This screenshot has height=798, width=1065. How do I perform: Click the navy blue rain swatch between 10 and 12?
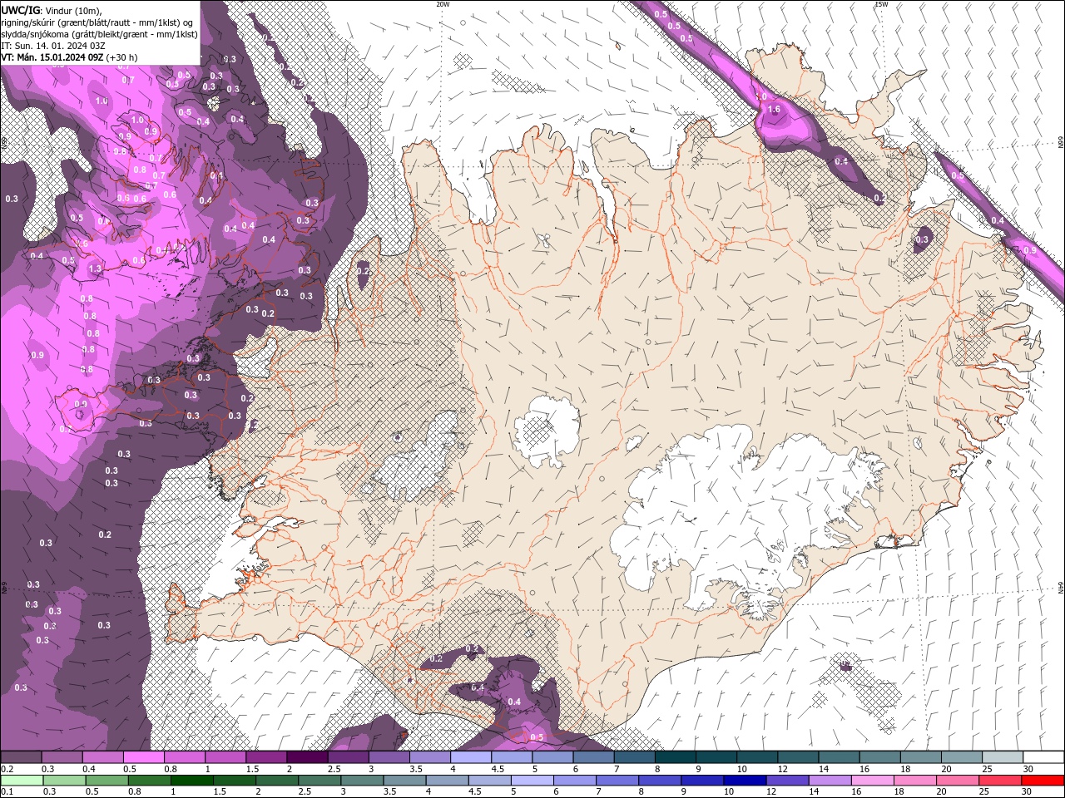pyautogui.click(x=744, y=781)
